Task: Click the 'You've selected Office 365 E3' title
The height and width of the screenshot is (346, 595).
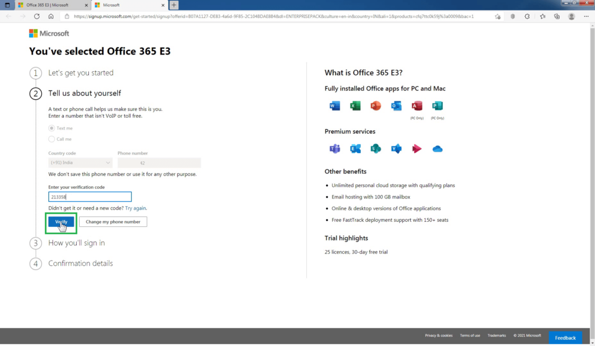Action: pyautogui.click(x=100, y=51)
